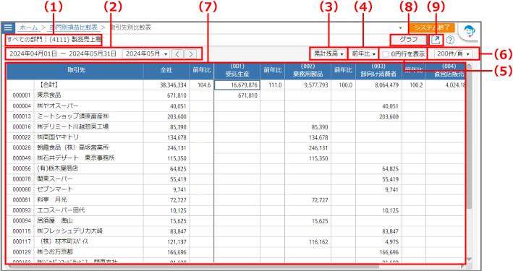Click the (004) 直営店販売 column header

coord(445,71)
